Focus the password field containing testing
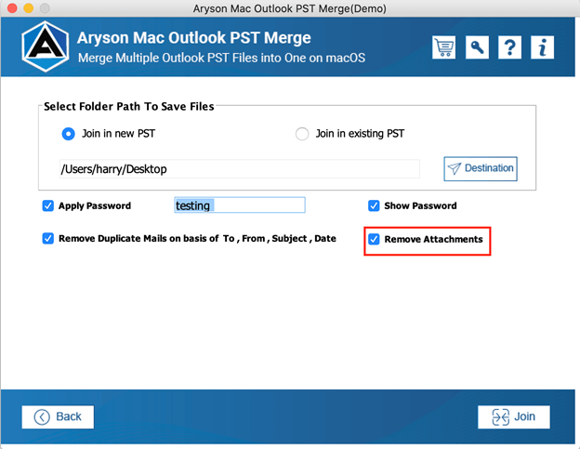This screenshot has width=580, height=449. 240,205
